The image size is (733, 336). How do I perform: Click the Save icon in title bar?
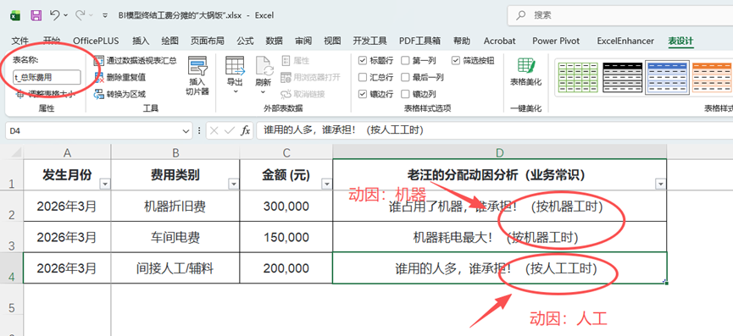coord(36,15)
